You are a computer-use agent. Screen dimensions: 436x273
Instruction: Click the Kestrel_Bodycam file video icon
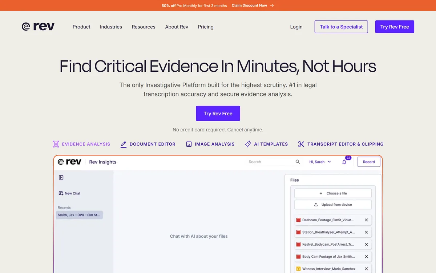click(299, 244)
